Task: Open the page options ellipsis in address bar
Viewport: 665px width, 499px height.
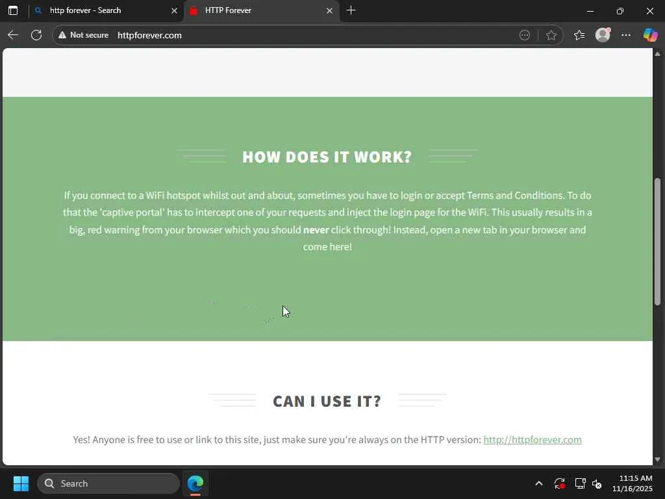Action: coord(525,35)
